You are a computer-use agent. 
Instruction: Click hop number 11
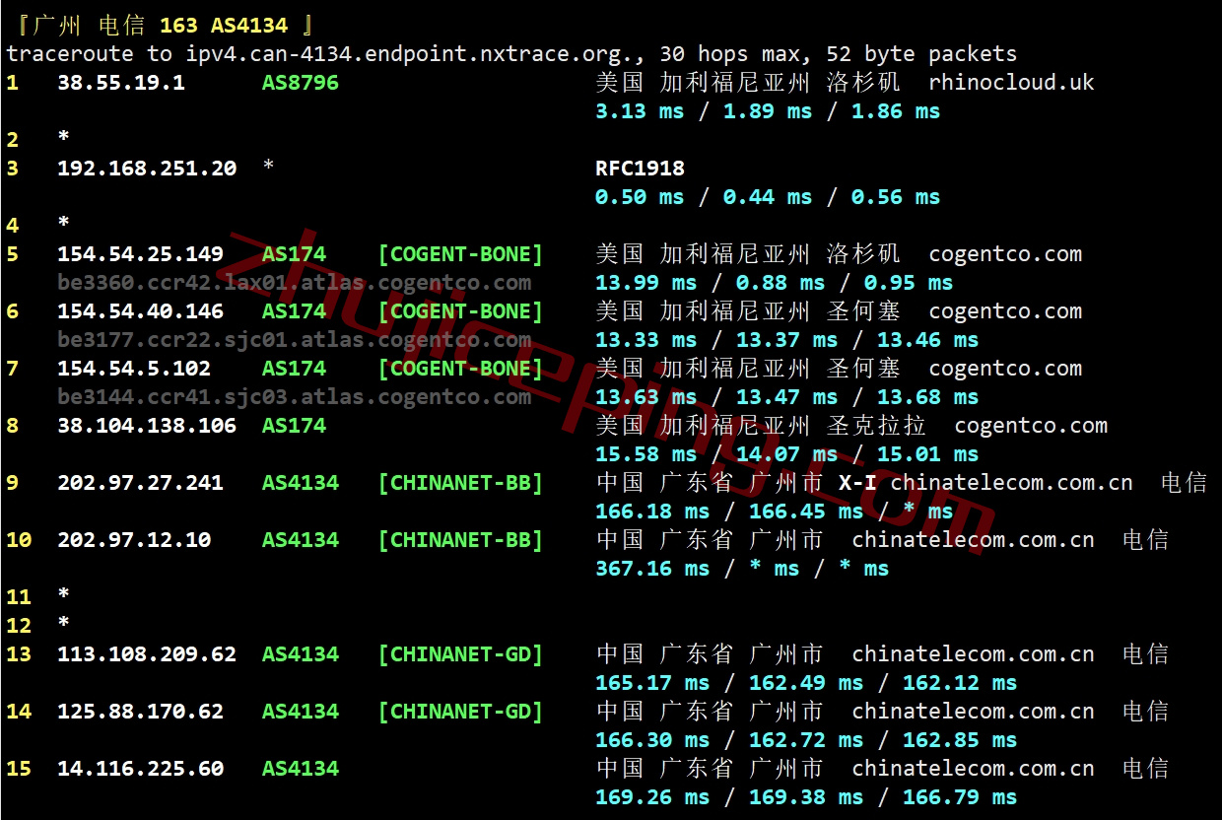click(x=19, y=597)
